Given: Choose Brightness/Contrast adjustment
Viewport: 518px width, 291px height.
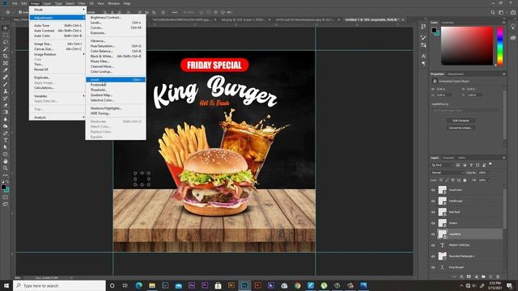Looking at the screenshot, I should pyautogui.click(x=116, y=18).
